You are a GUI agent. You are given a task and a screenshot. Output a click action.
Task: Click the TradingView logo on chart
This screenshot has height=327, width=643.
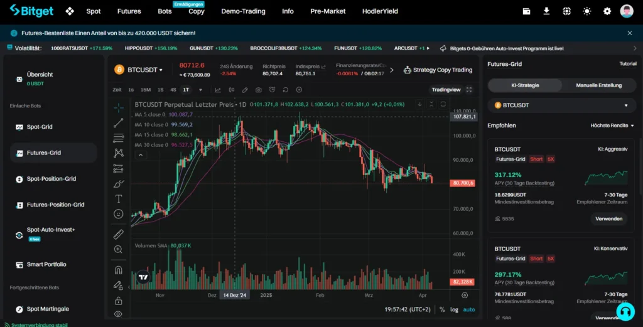(x=143, y=277)
